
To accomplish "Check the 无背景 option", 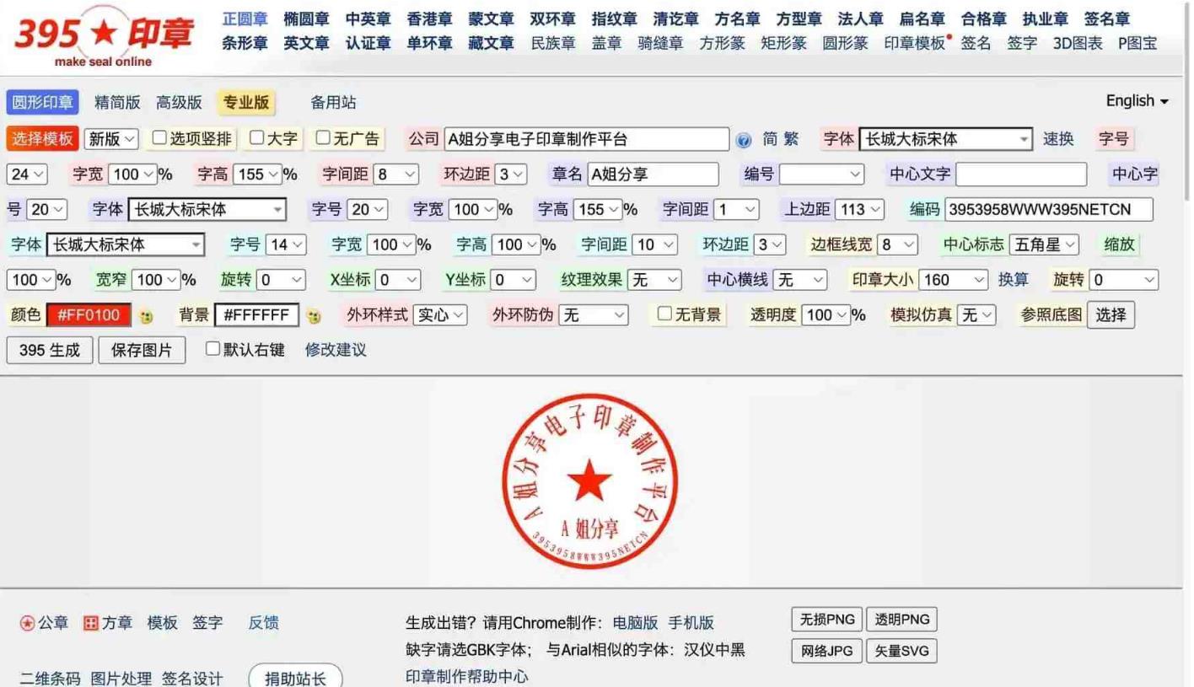I will point(664,314).
